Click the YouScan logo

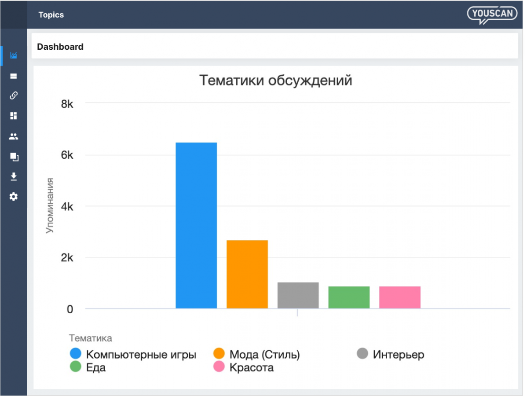tap(491, 15)
